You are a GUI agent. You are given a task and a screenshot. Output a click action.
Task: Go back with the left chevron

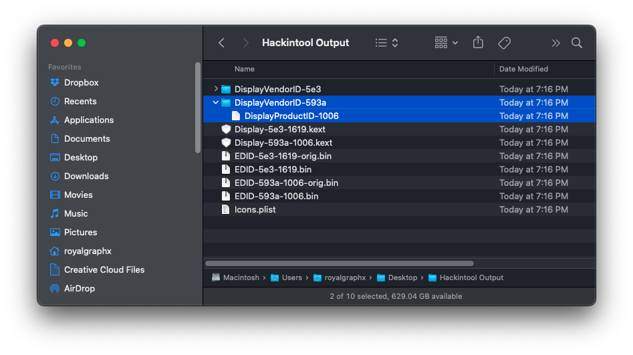point(222,43)
